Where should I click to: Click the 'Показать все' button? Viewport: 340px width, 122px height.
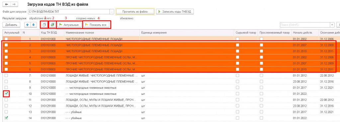pyautogui.click(x=97, y=25)
